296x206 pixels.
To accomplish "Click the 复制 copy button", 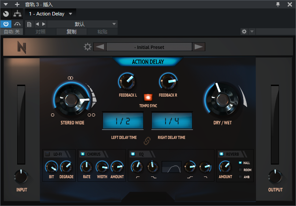I will 71,32.
